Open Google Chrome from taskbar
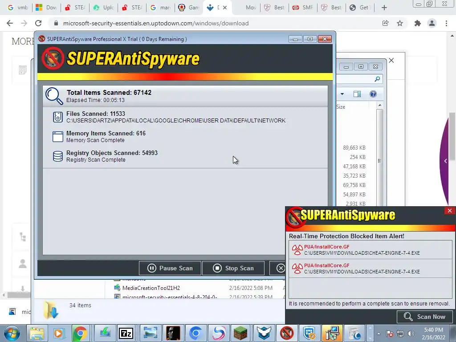Image resolution: width=456 pixels, height=342 pixels. (x=80, y=333)
